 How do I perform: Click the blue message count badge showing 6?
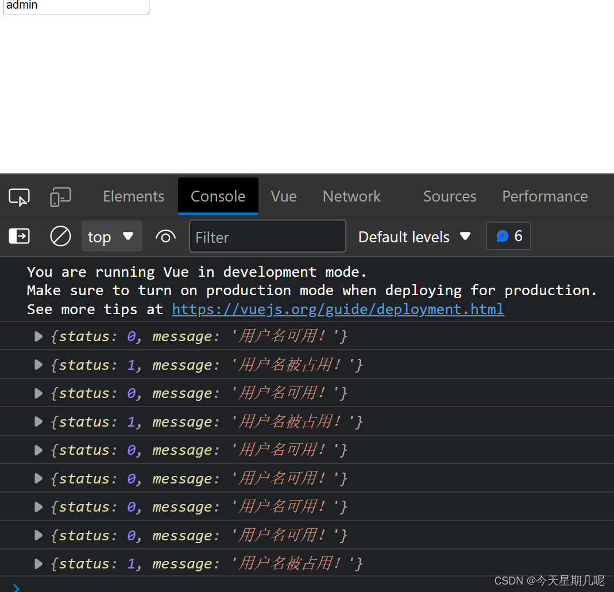tap(508, 236)
